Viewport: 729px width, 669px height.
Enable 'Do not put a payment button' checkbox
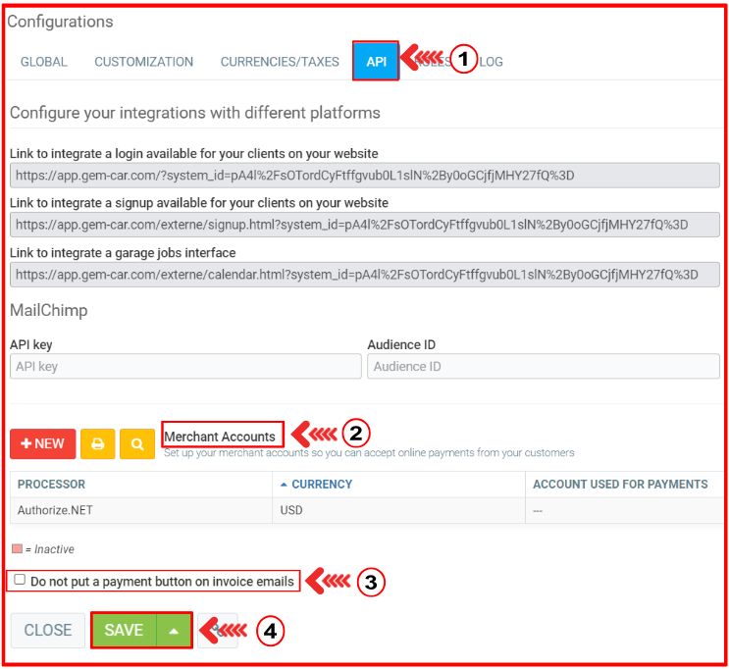(x=20, y=581)
